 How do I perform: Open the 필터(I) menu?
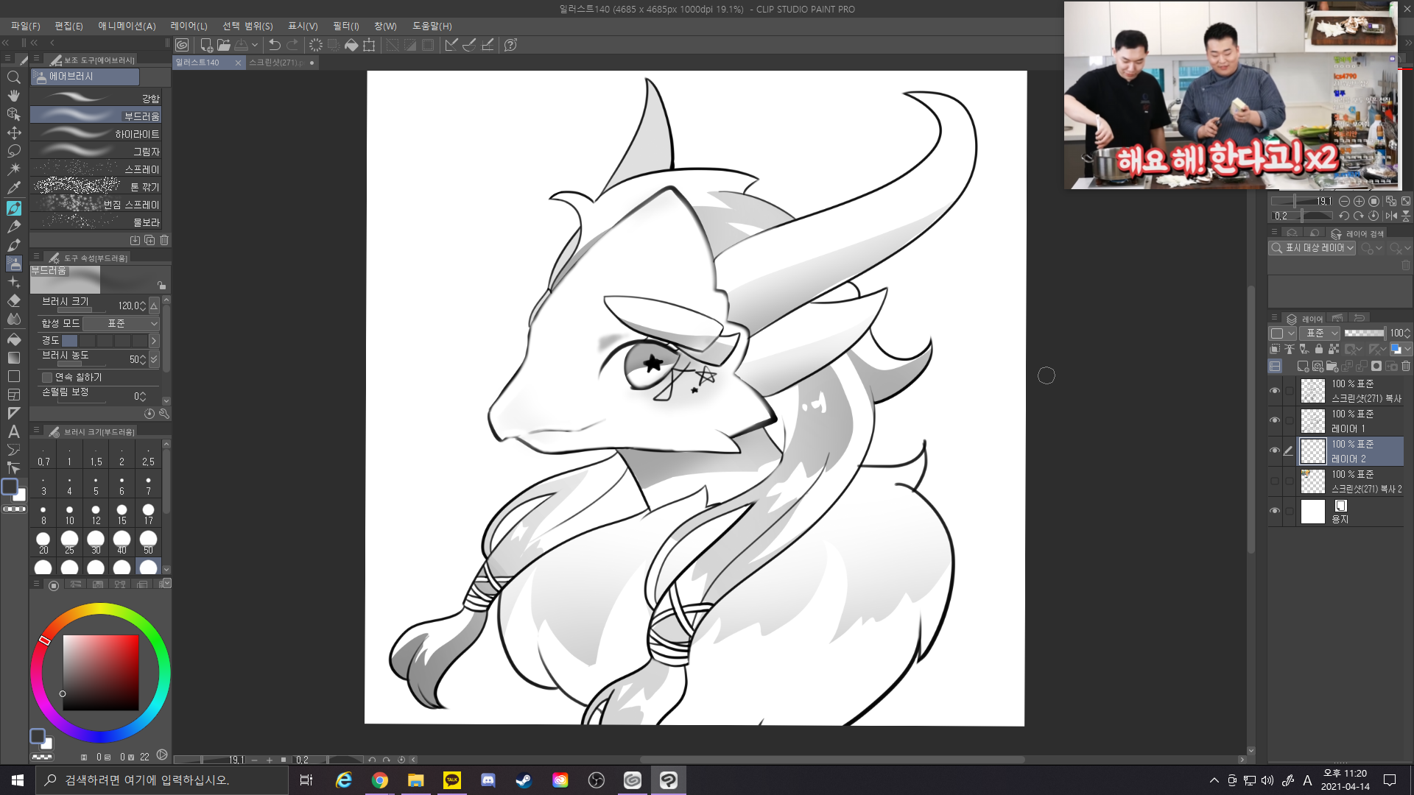click(345, 26)
